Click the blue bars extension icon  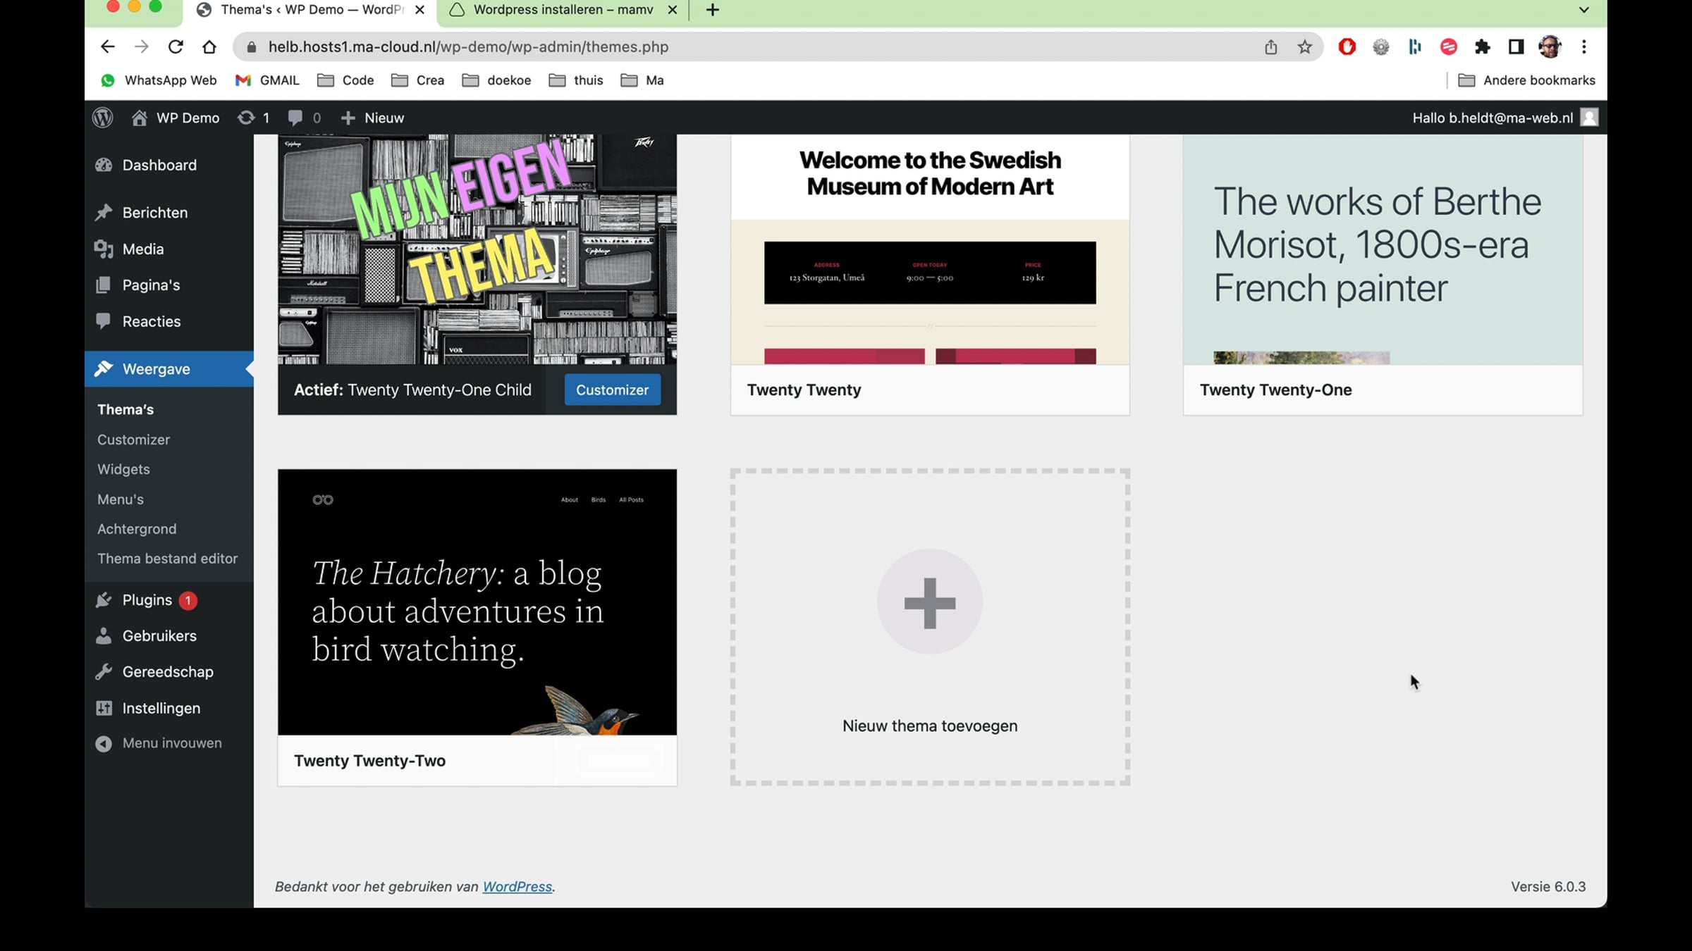(1414, 46)
